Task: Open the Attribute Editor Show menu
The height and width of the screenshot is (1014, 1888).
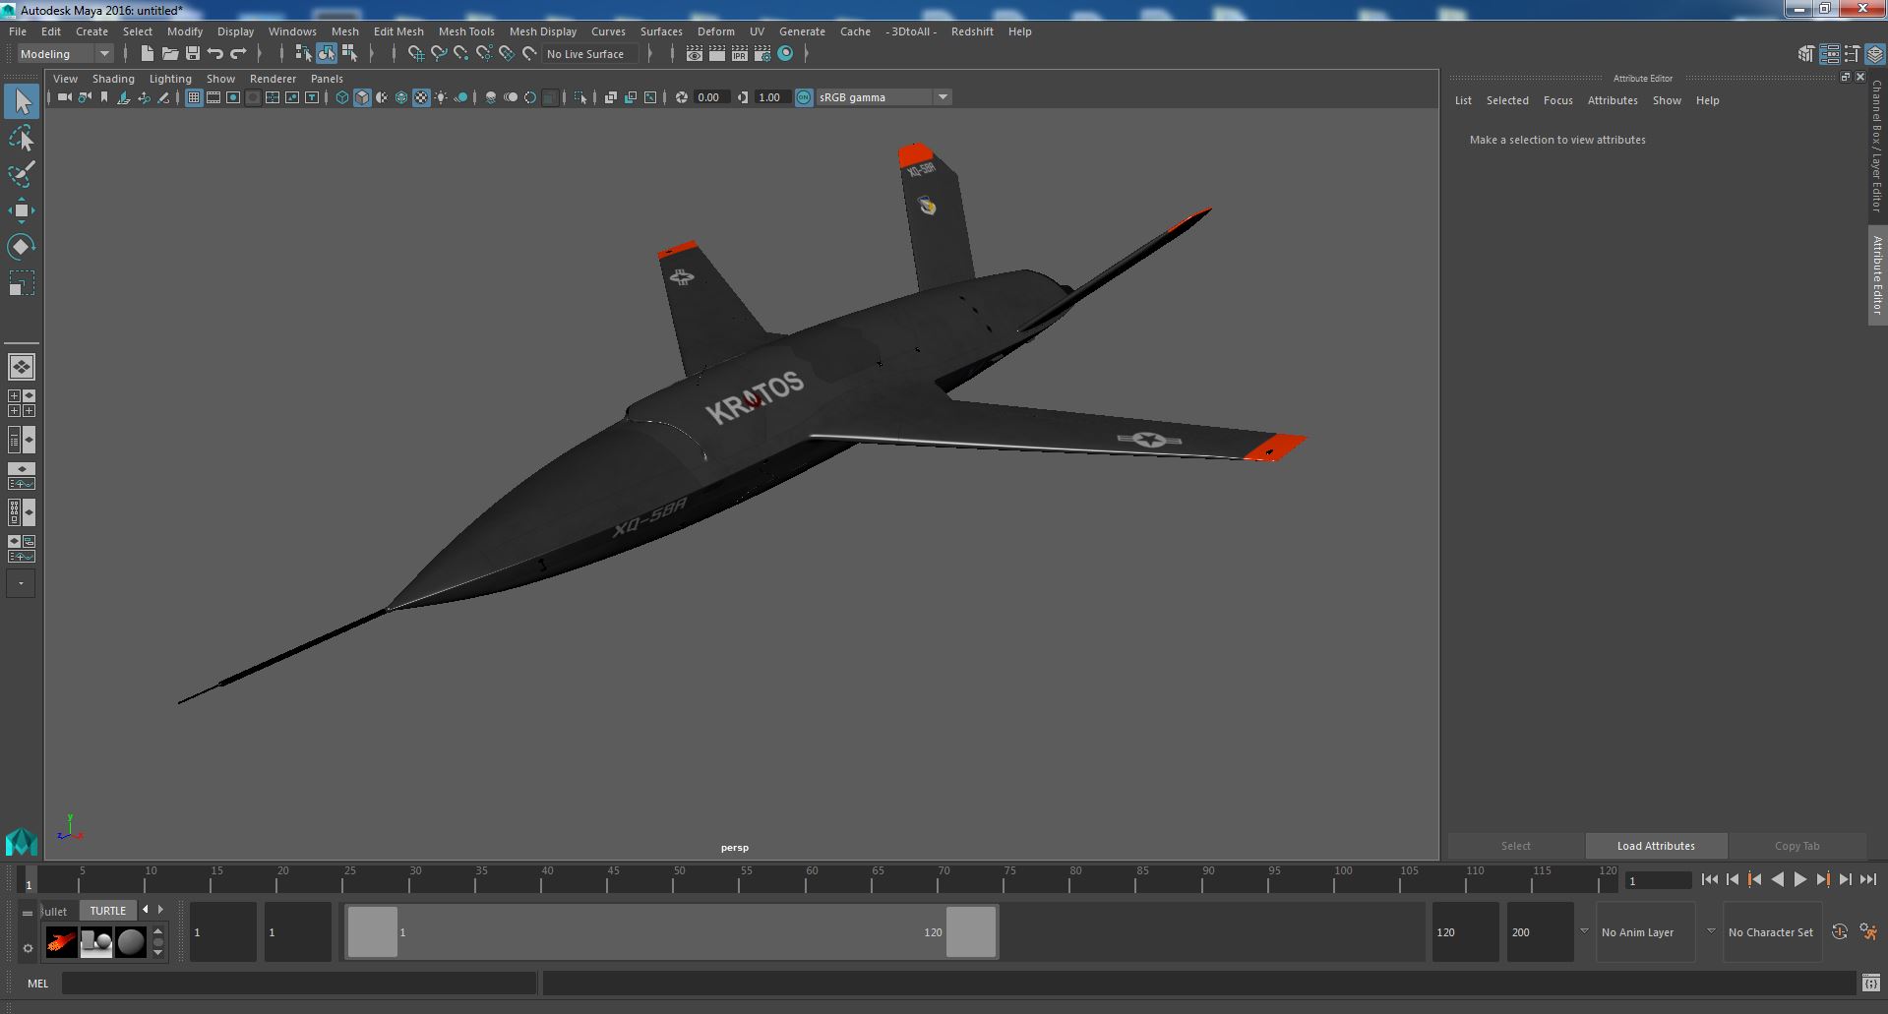Action: click(1667, 100)
